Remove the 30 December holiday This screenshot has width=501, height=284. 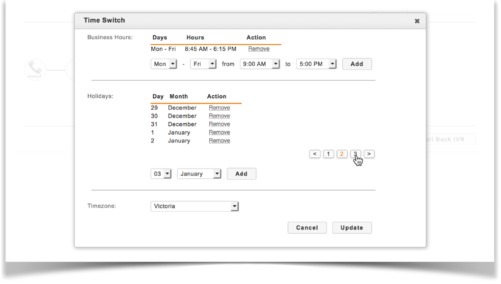point(219,116)
